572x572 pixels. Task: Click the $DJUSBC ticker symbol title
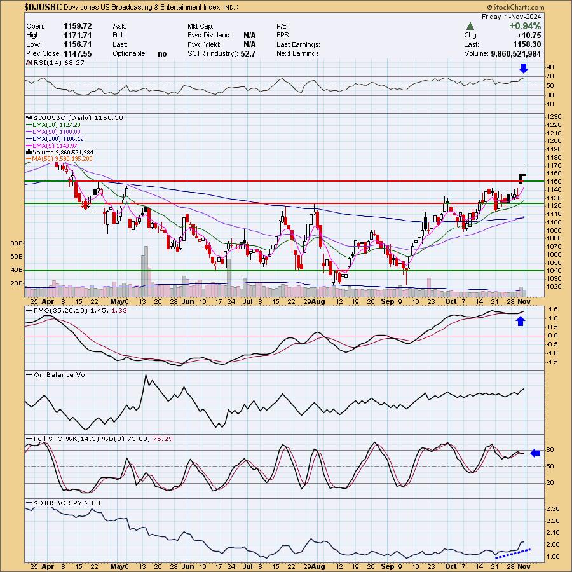pyautogui.click(x=43, y=7)
